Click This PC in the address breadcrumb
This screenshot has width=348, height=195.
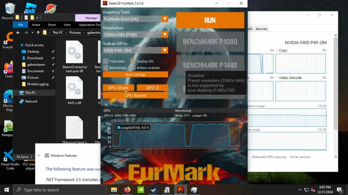pyautogui.click(x=58, y=32)
